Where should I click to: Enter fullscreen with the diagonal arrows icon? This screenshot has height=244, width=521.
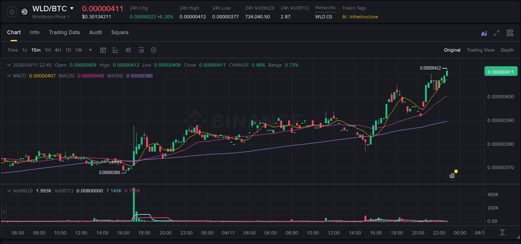(x=496, y=32)
